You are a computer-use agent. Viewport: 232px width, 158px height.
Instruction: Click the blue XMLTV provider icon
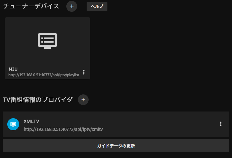click(13, 124)
